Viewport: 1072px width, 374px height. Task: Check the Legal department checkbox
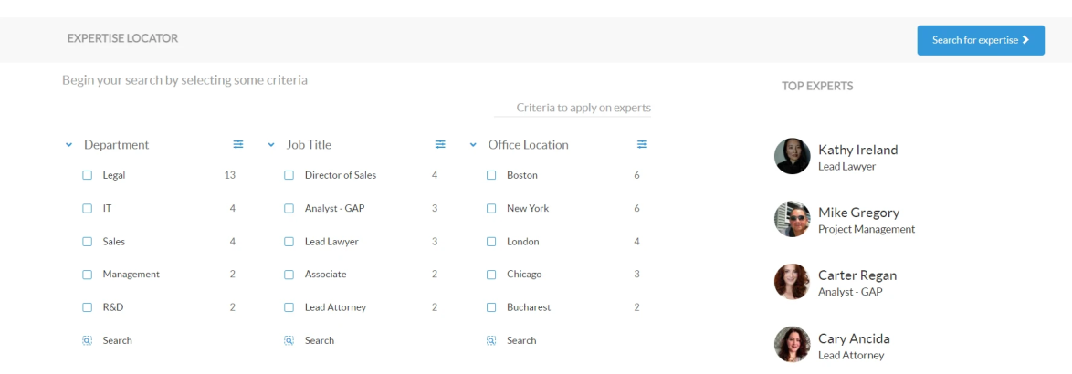coord(88,175)
